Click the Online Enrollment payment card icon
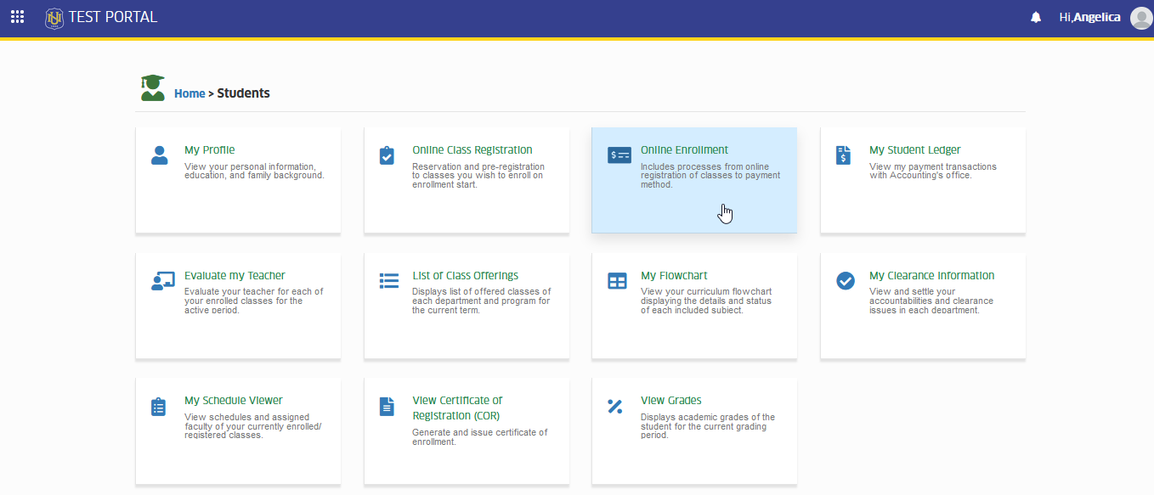Image resolution: width=1154 pixels, height=495 pixels. pyautogui.click(x=619, y=155)
